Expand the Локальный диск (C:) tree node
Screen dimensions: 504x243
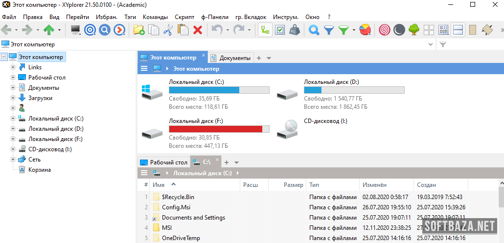(13, 119)
